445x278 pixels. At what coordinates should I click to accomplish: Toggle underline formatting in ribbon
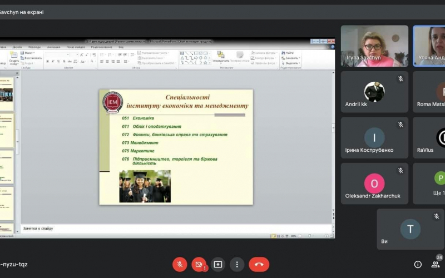click(58, 62)
